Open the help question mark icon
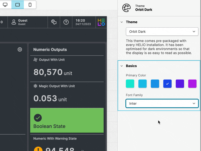The height and width of the screenshot is (151, 201). (x=66, y=22)
